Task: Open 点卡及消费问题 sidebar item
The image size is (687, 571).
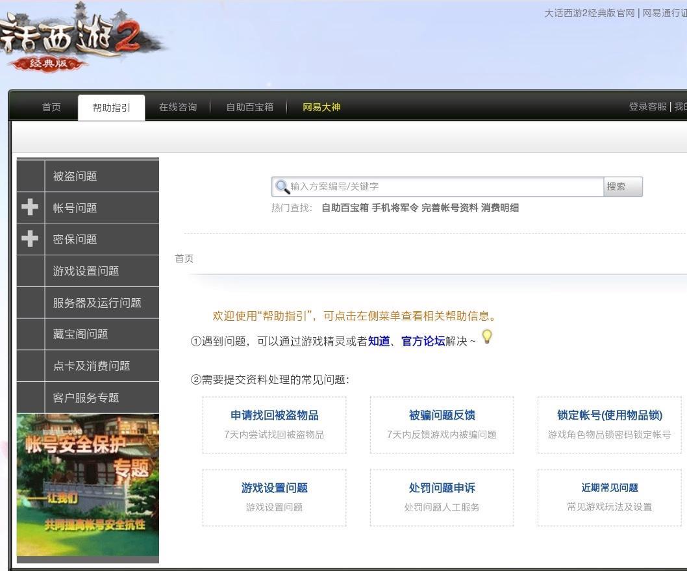Action: pos(88,366)
